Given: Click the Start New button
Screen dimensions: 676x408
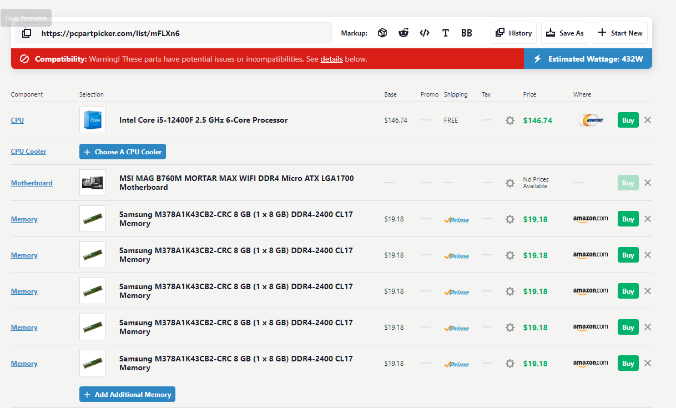Looking at the screenshot, I should pos(620,33).
